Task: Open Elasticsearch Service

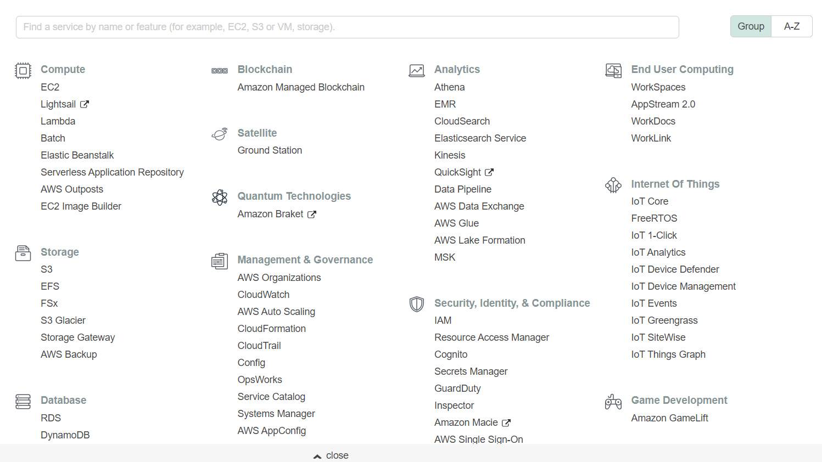Action: 480,138
